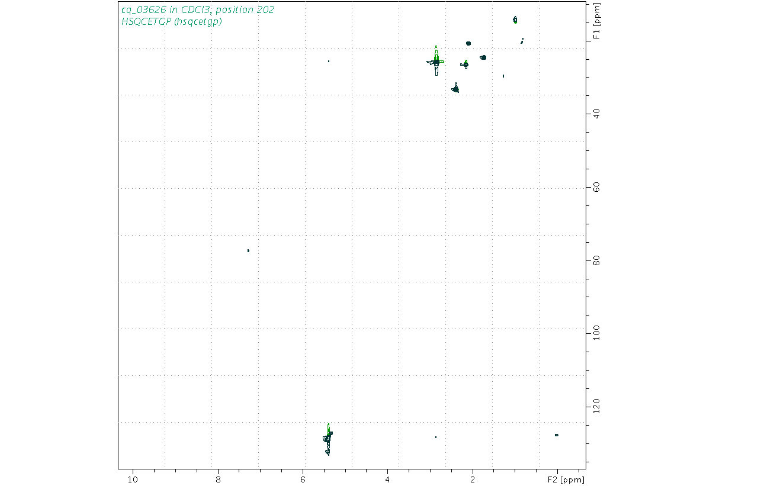The image size is (761, 486).
Task: Click the 'HSQCETGP (hsqcetgp)' experiment label
Action: pyautogui.click(x=171, y=22)
